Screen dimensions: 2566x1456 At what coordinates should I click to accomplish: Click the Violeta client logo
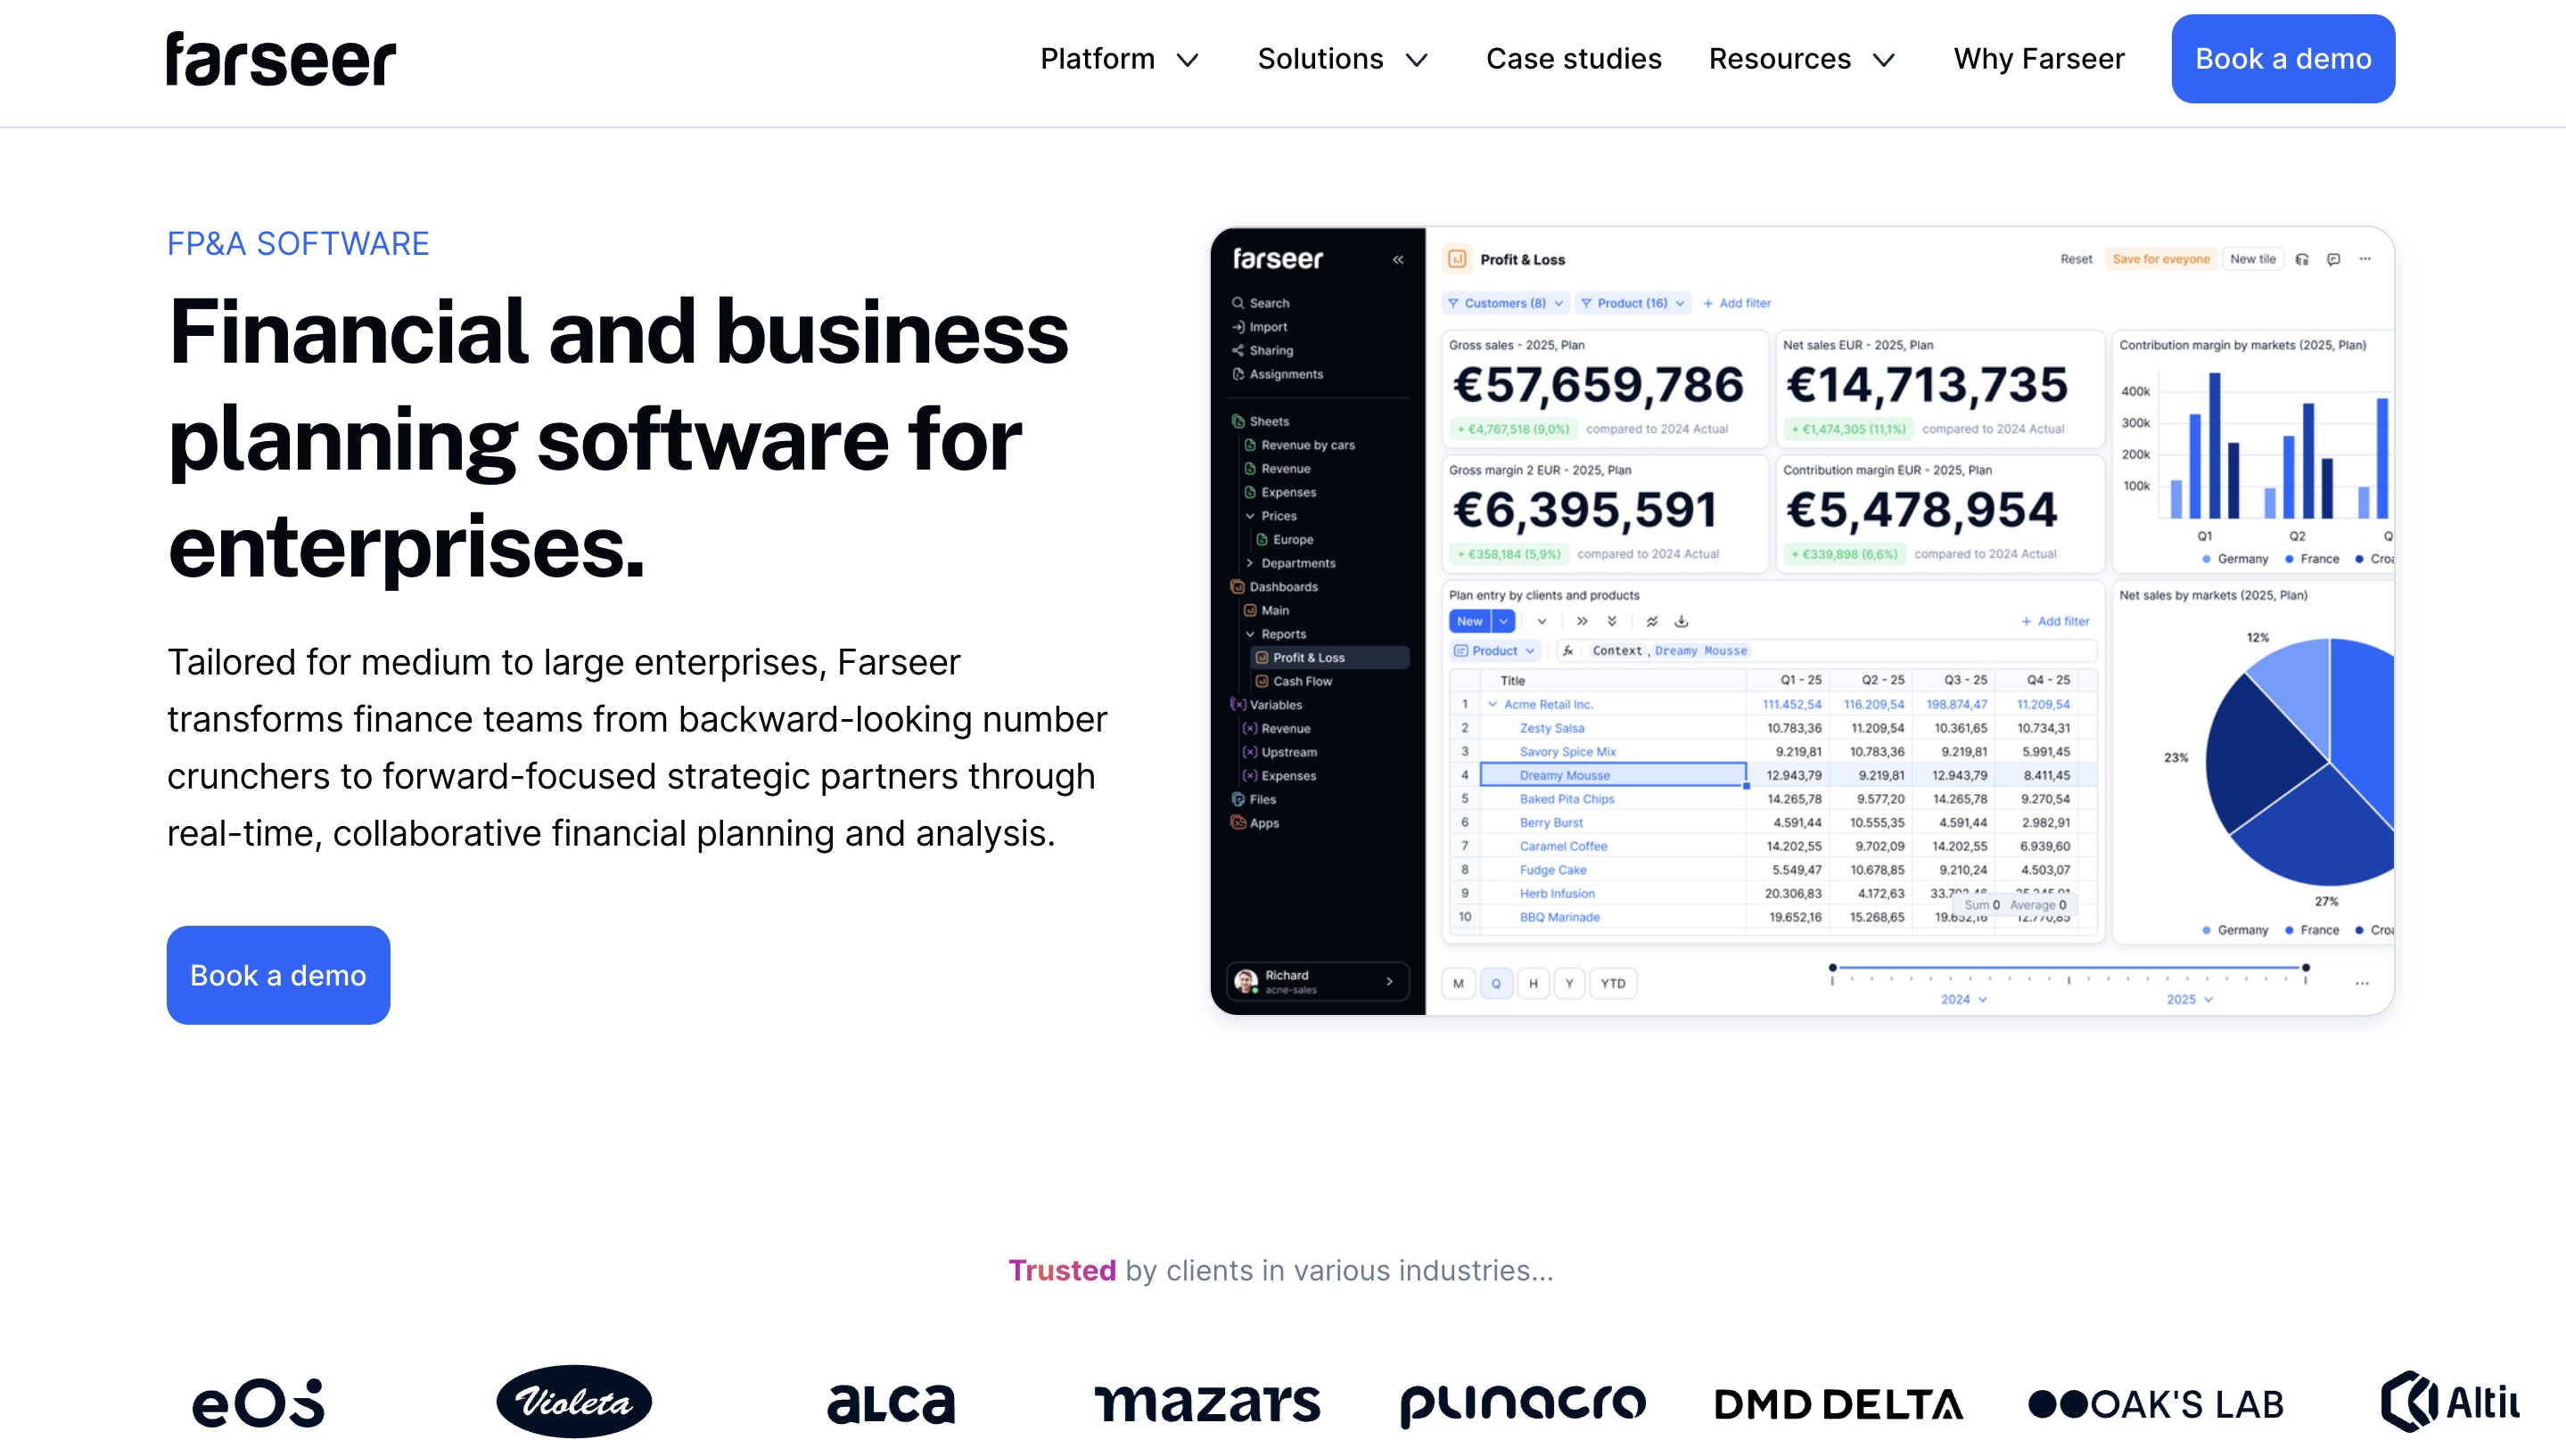click(x=574, y=1401)
